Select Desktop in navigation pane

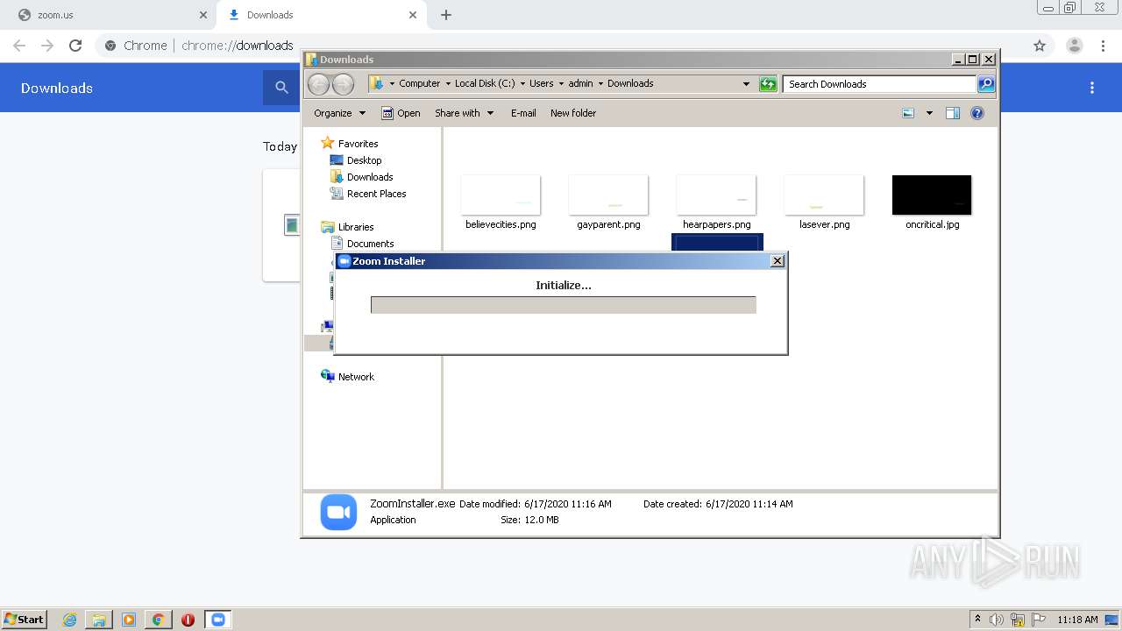click(x=356, y=160)
